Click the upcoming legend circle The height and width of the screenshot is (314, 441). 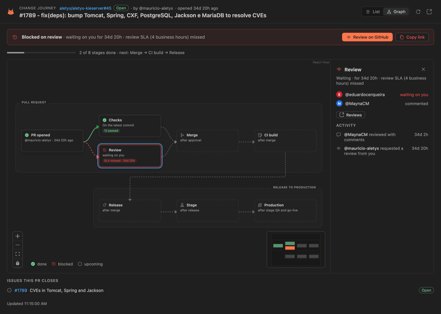[x=80, y=264]
